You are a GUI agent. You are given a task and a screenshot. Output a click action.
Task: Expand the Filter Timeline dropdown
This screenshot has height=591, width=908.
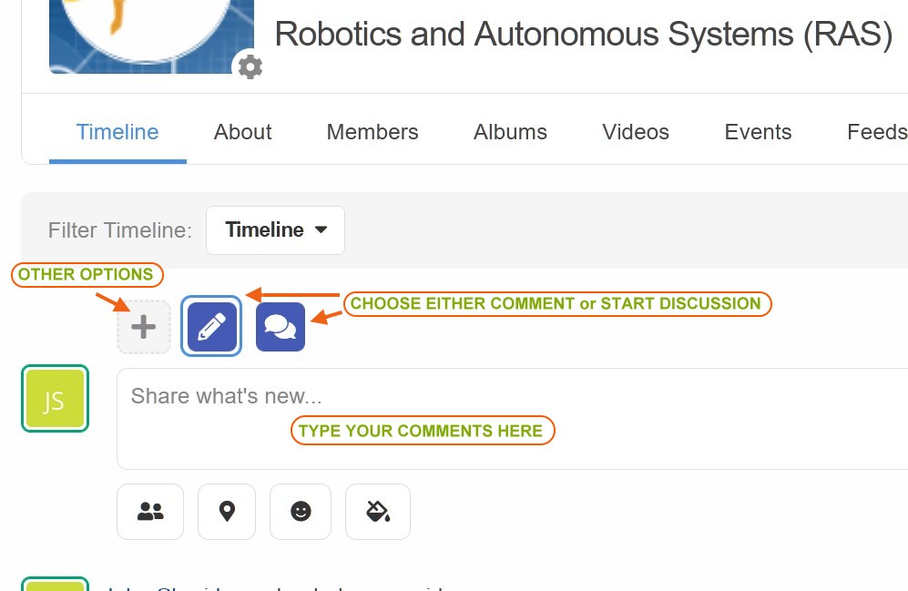point(275,230)
